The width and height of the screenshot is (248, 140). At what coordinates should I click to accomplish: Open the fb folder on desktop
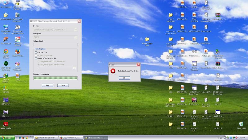[x=171, y=126]
